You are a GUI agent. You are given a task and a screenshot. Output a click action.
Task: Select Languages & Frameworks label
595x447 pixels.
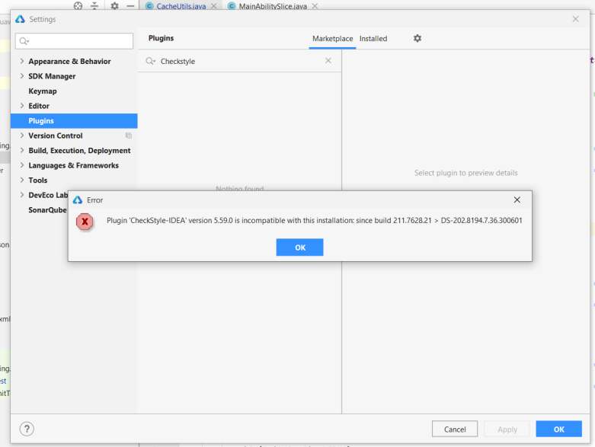74,165
